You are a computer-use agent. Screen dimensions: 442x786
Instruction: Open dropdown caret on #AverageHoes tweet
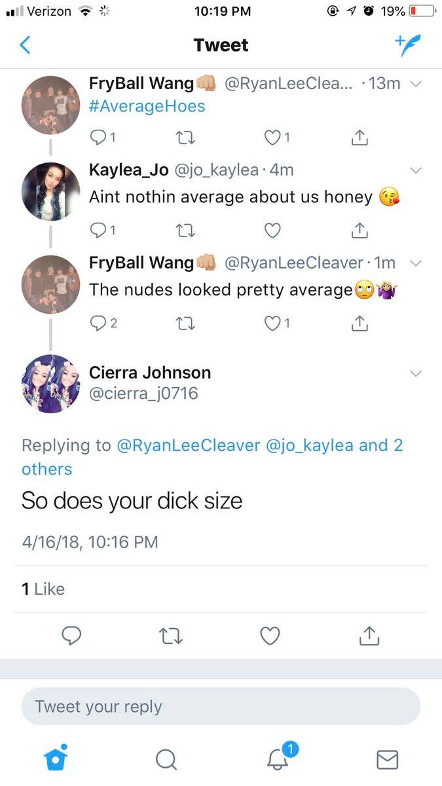[x=415, y=84]
